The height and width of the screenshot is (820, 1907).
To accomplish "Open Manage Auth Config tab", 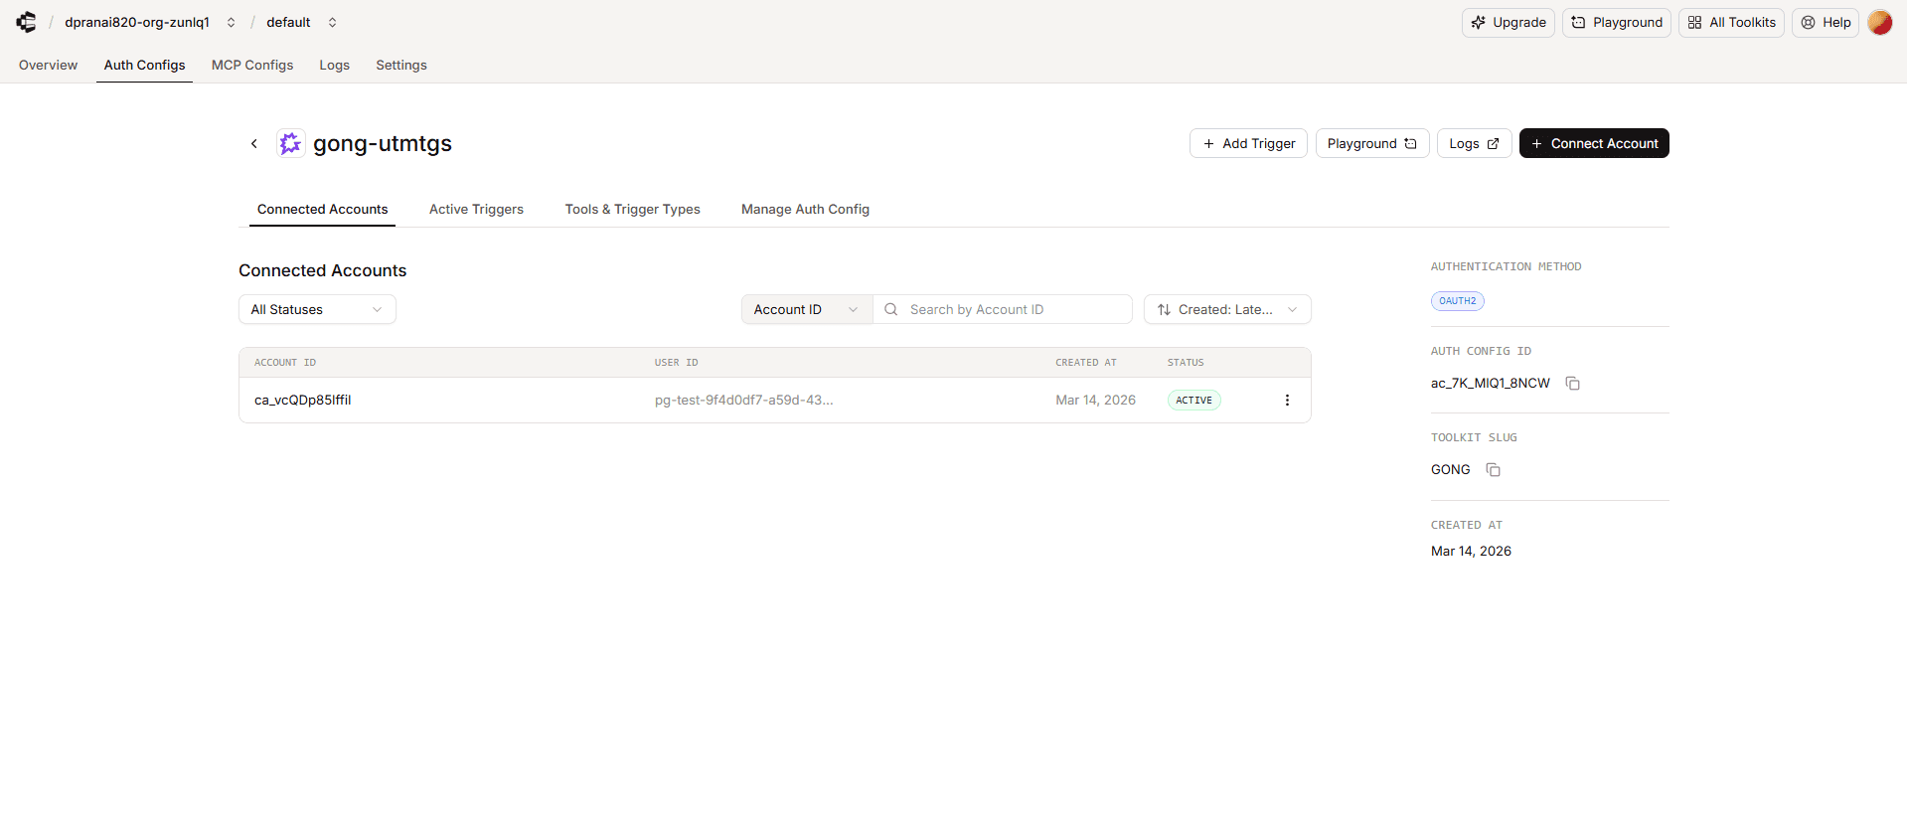I will (805, 210).
